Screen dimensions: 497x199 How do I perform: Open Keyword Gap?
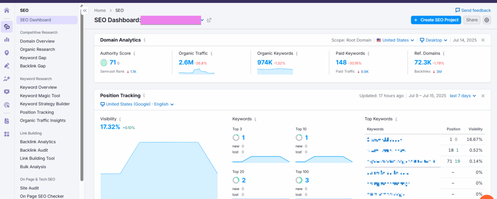33,58
